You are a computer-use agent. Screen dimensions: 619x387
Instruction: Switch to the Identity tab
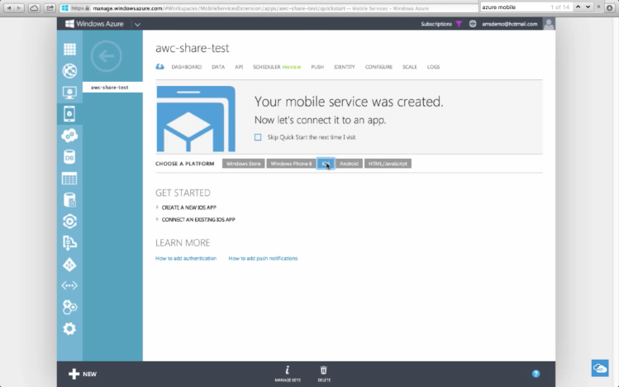(345, 67)
